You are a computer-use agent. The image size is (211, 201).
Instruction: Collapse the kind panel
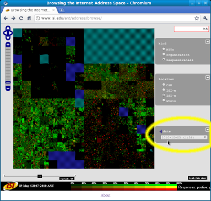point(207,42)
